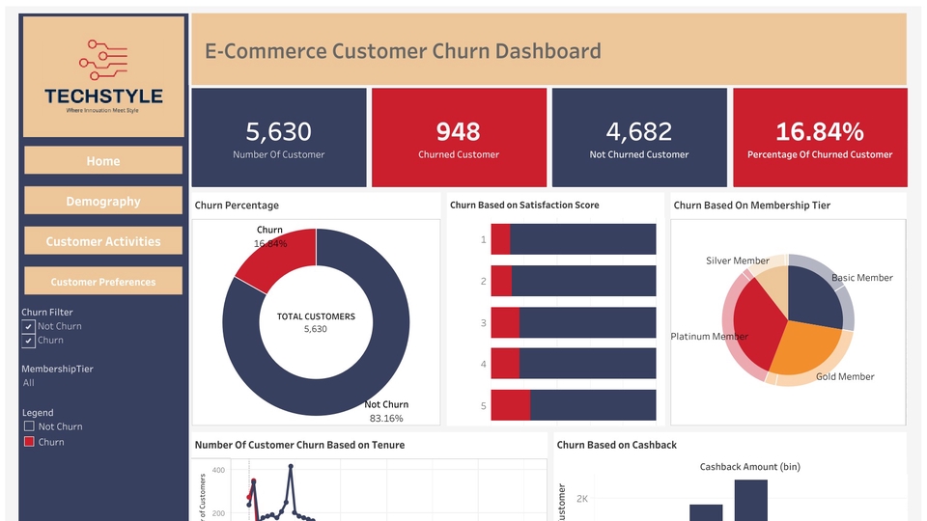Click the Churn Based on Cashback title

pyautogui.click(x=617, y=445)
